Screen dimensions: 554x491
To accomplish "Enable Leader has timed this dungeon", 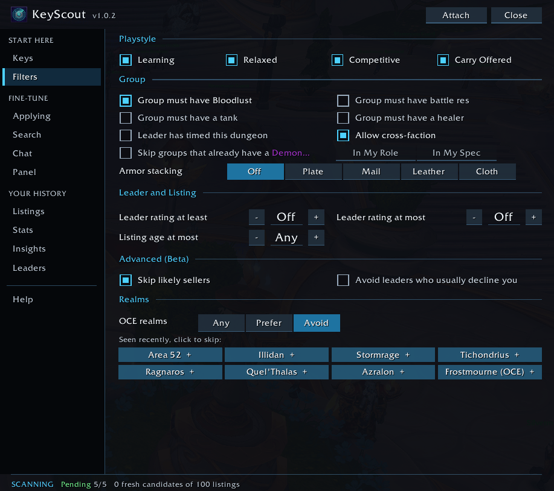I will coord(126,136).
